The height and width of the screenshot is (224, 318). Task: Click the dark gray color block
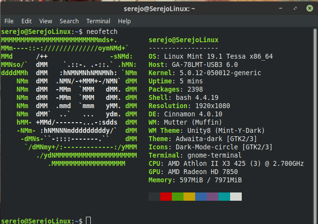point(154,196)
